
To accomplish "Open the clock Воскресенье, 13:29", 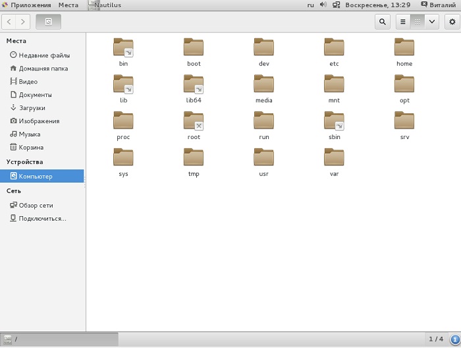I will (x=377, y=5).
